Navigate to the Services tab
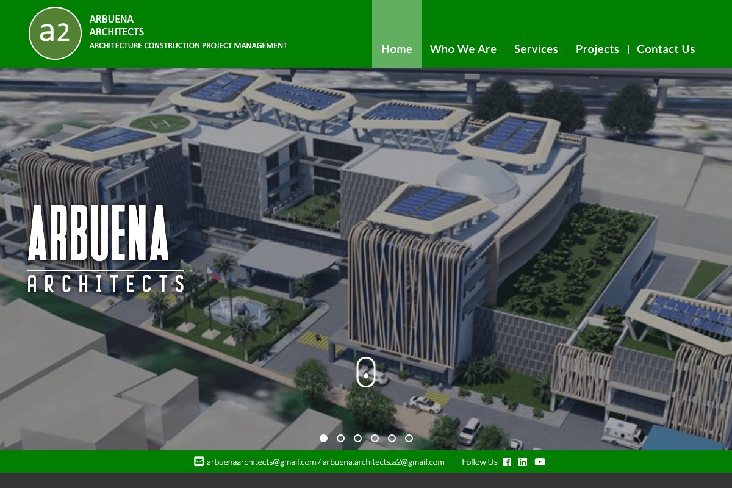This screenshot has height=488, width=732. tap(536, 49)
